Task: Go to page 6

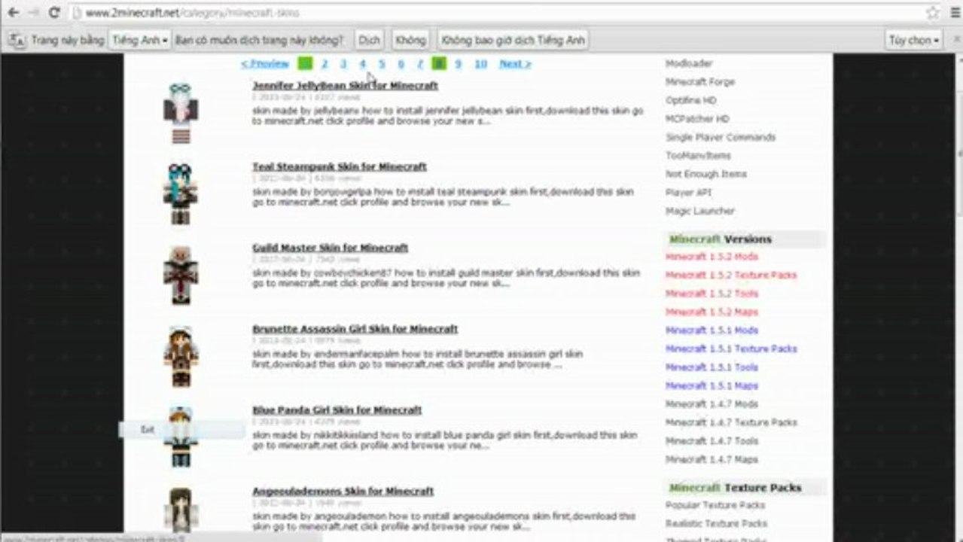Action: point(401,64)
